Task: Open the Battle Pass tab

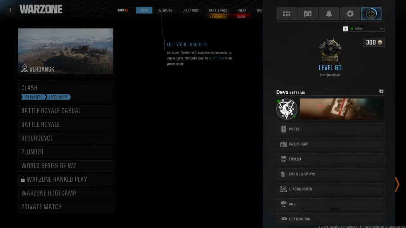Action: coord(218,10)
